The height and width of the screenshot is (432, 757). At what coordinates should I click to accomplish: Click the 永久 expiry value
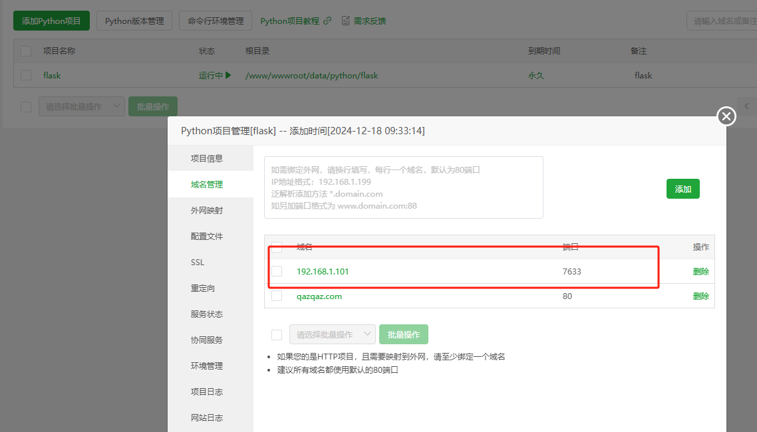[536, 75]
